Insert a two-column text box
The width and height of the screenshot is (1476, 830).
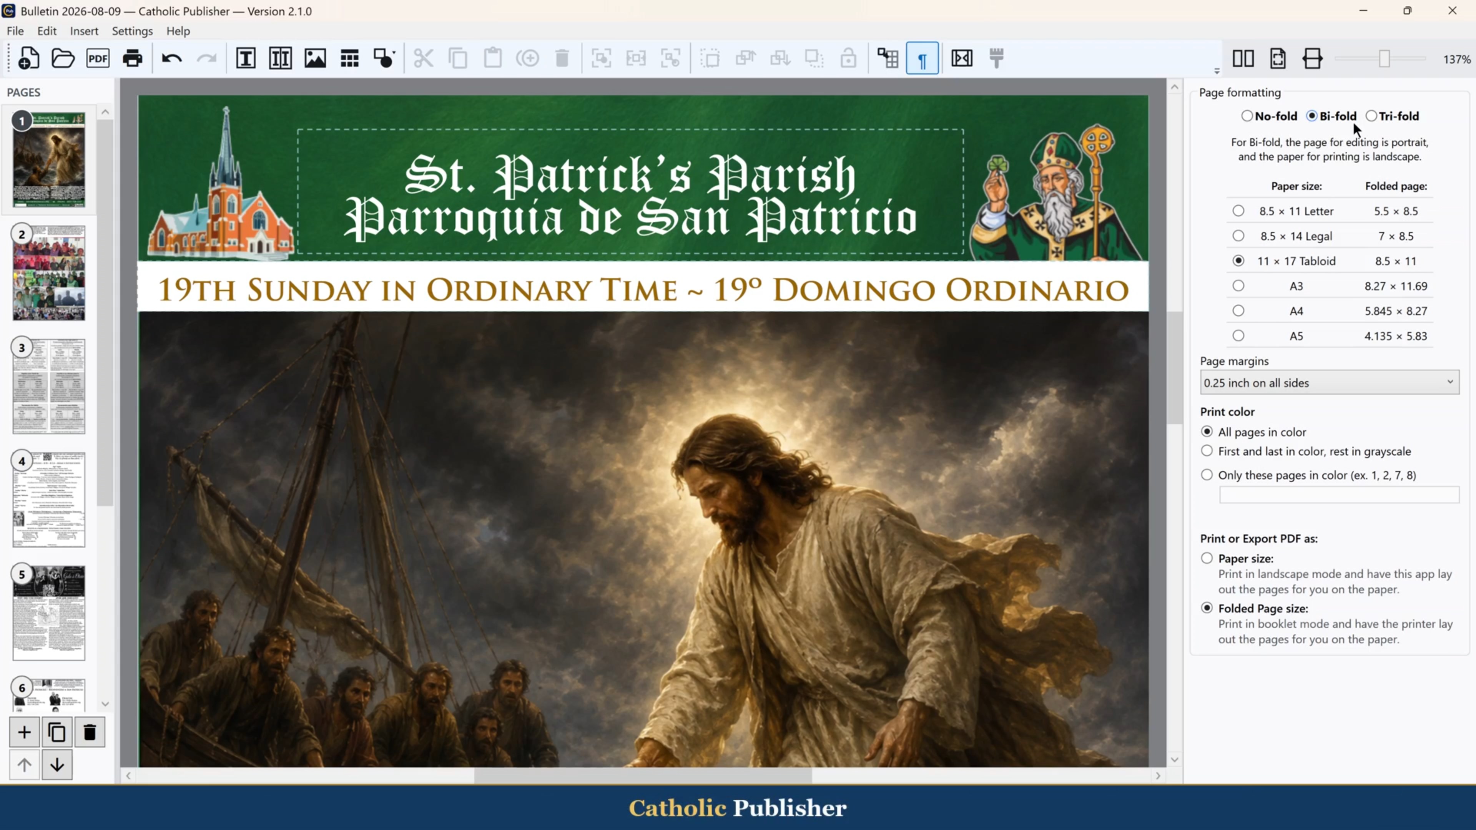point(280,58)
